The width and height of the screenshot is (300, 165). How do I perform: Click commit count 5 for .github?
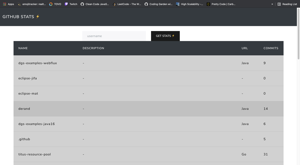[x=264, y=139]
